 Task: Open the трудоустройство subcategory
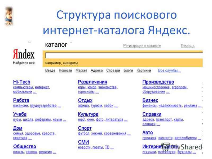(43, 105)
